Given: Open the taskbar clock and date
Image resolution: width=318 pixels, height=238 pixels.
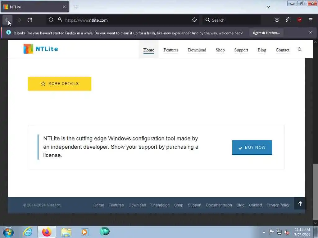Looking at the screenshot, I should coord(302,232).
